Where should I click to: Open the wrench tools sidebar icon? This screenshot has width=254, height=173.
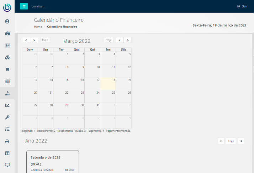click(7, 117)
